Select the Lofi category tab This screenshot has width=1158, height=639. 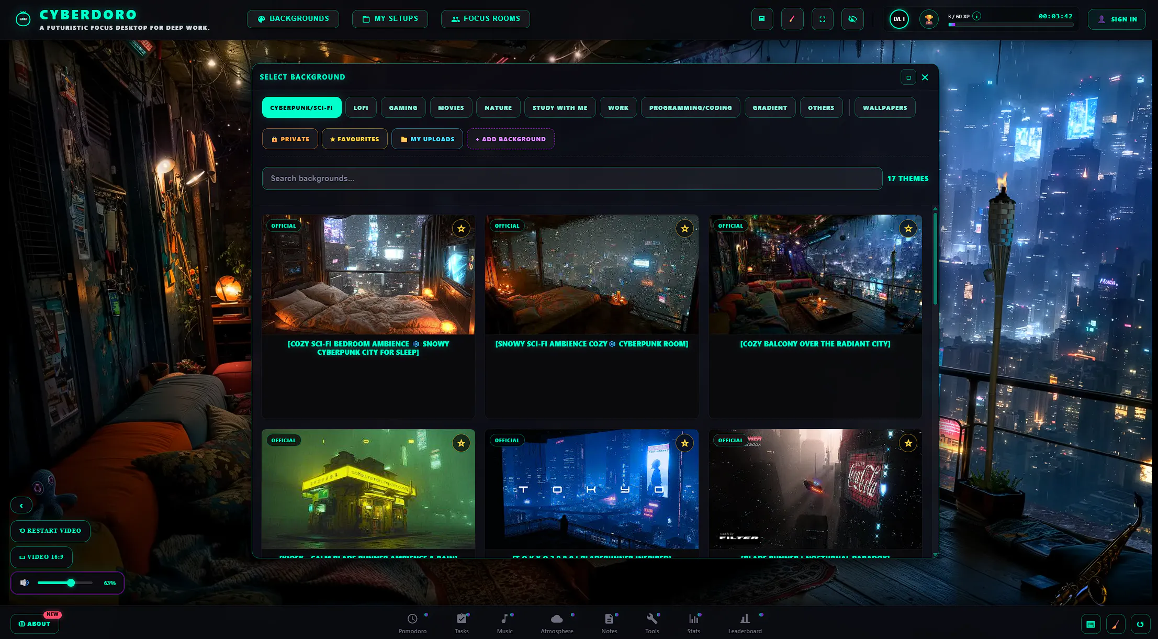coord(361,107)
